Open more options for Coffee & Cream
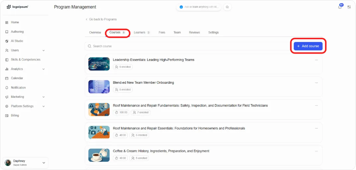 [x=316, y=151]
